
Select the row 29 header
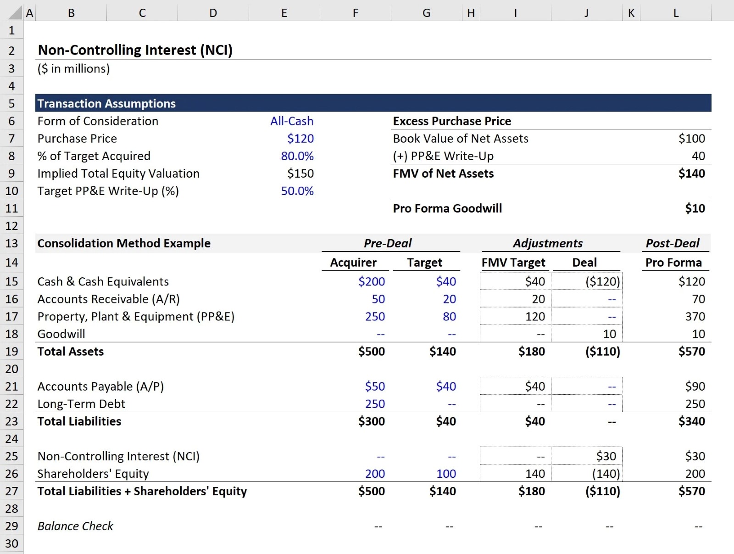coord(11,526)
